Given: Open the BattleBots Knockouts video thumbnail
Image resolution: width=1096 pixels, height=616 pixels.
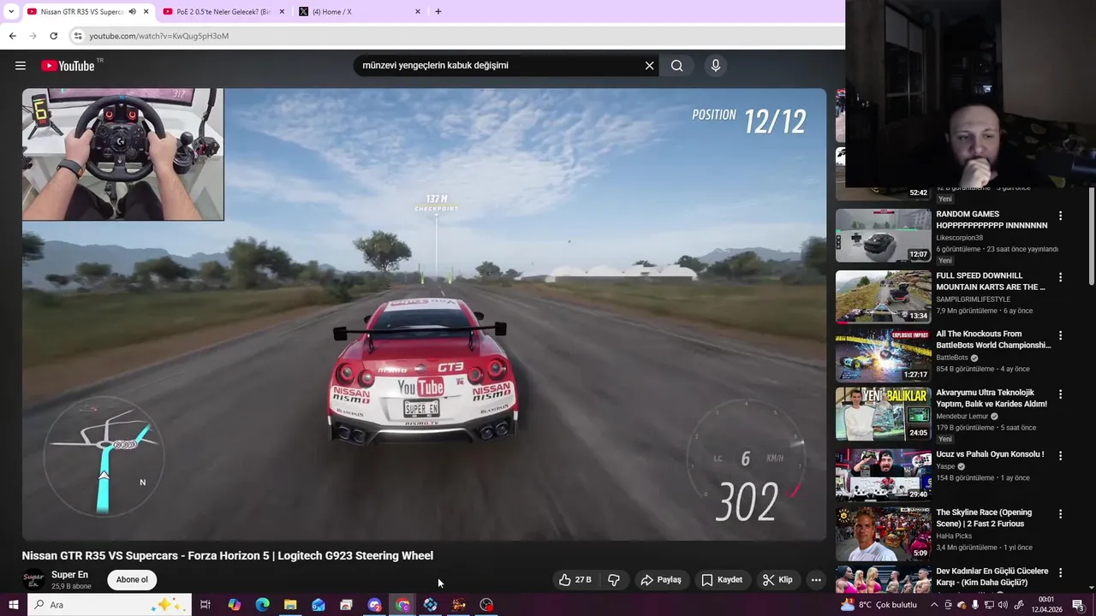Looking at the screenshot, I should pyautogui.click(x=883, y=355).
